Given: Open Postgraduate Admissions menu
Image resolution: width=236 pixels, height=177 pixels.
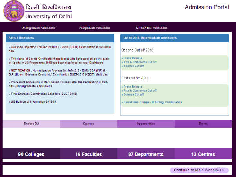Looking at the screenshot, I should point(94,28).
